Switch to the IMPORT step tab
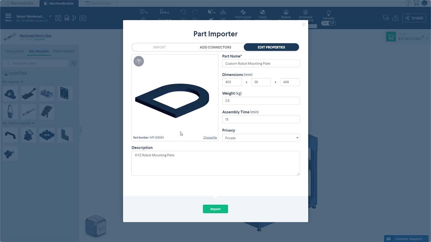431x242 pixels. pos(159,47)
